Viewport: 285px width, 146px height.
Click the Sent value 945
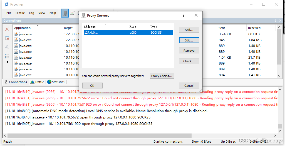(222, 40)
